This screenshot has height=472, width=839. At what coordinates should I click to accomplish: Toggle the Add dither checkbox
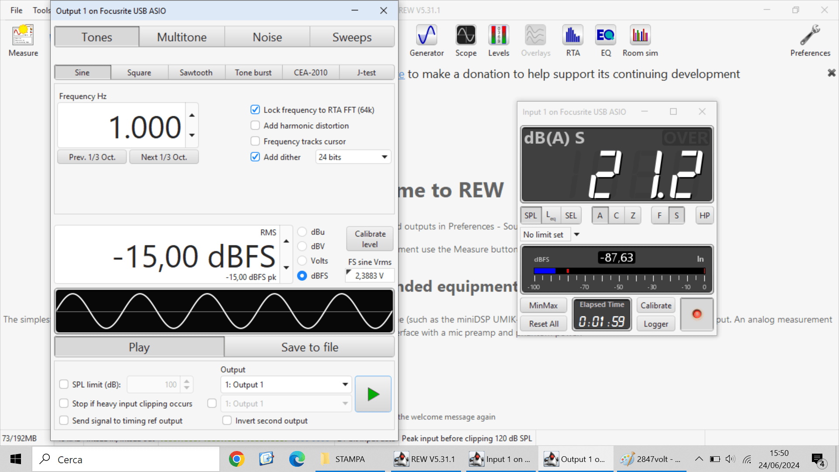pyautogui.click(x=255, y=157)
